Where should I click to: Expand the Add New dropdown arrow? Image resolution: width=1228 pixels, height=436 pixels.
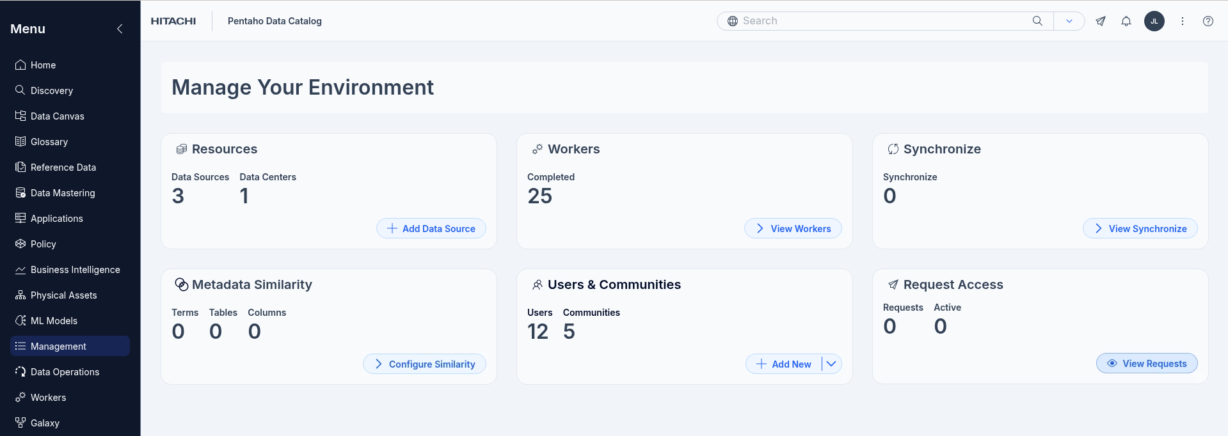coord(831,364)
